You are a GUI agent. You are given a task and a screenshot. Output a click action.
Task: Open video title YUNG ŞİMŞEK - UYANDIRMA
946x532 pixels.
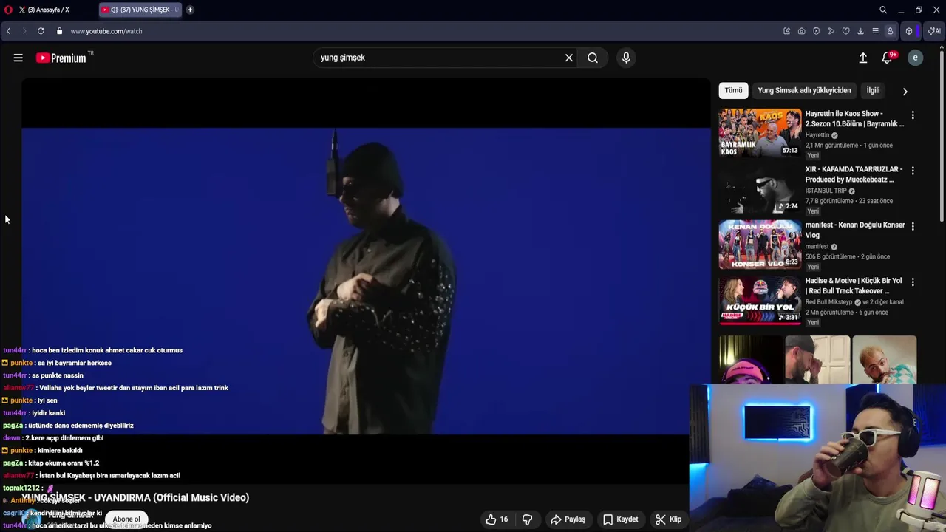[x=135, y=497]
